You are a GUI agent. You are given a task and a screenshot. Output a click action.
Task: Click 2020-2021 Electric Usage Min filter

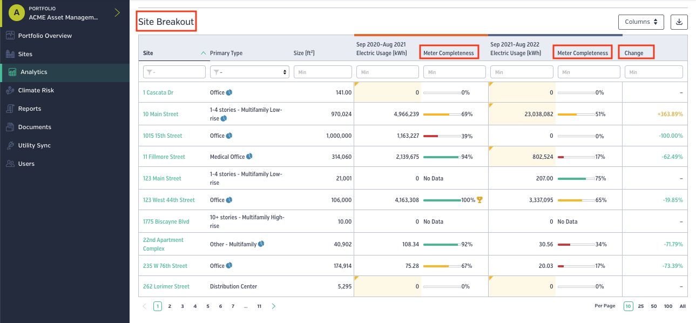click(388, 72)
